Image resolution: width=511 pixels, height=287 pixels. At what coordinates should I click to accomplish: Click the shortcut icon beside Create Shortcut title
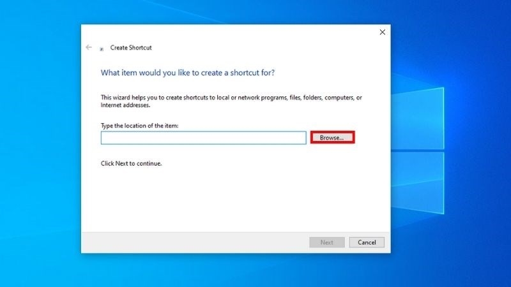point(102,48)
